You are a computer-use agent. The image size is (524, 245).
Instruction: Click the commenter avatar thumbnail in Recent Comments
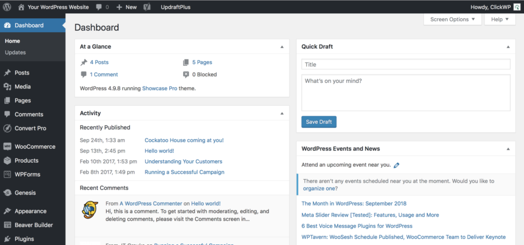click(90, 209)
